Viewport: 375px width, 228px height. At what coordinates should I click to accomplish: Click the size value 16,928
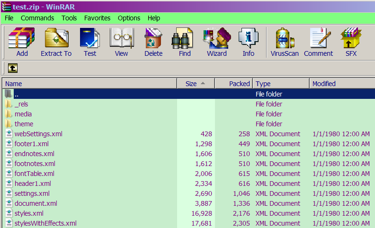tap(202, 213)
